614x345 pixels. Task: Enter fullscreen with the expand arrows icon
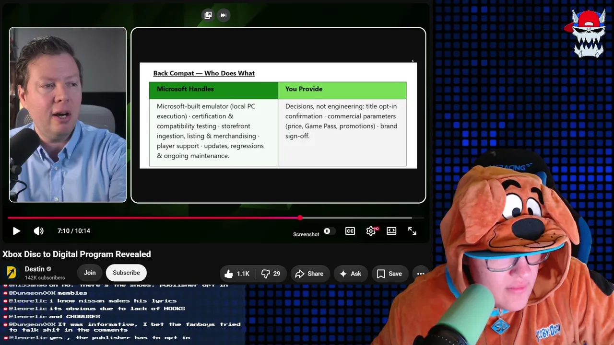point(412,231)
